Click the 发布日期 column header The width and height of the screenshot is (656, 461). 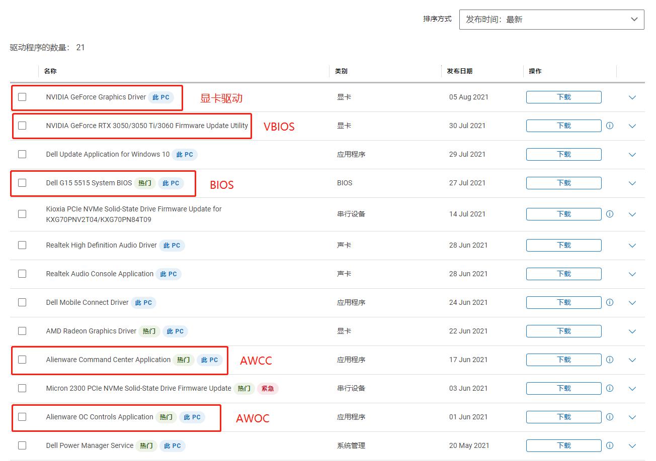[459, 71]
